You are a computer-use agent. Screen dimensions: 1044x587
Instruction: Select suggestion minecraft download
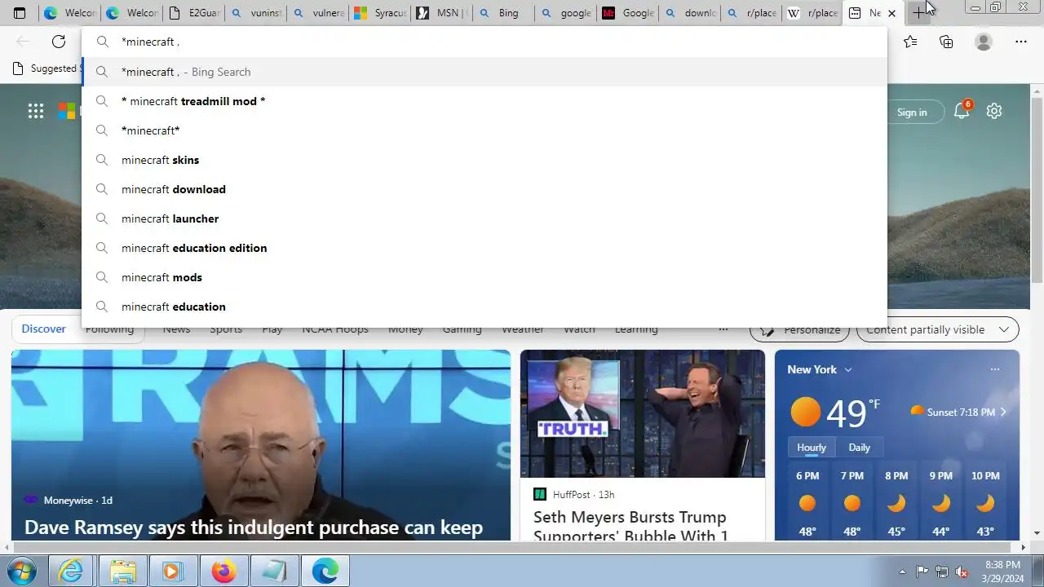(484, 189)
